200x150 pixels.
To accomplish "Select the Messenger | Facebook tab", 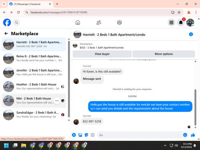I will [30, 4].
